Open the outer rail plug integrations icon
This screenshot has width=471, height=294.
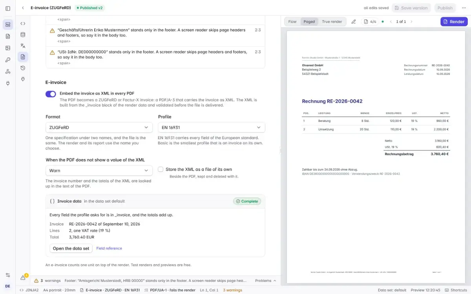[8, 83]
